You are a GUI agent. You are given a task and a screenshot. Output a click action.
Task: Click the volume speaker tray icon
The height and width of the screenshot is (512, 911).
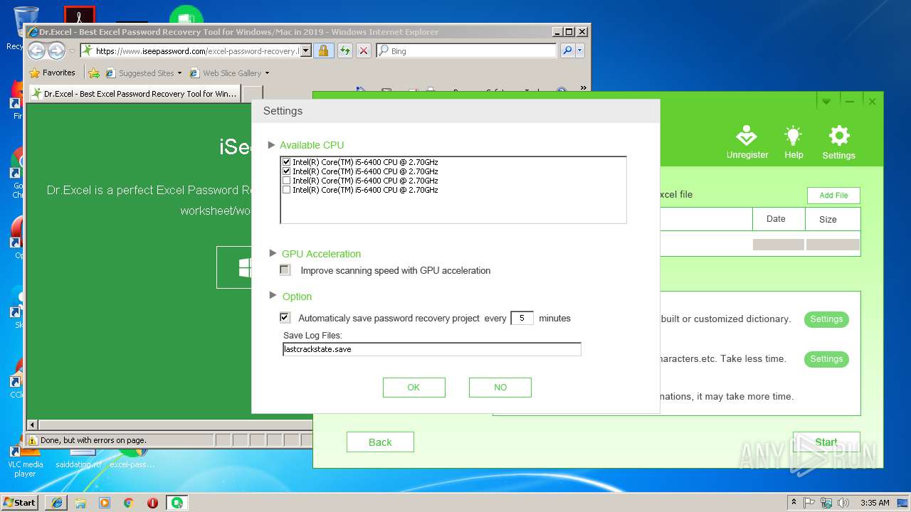(843, 503)
